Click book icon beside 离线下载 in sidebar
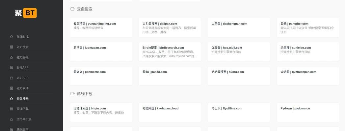 click(12, 109)
